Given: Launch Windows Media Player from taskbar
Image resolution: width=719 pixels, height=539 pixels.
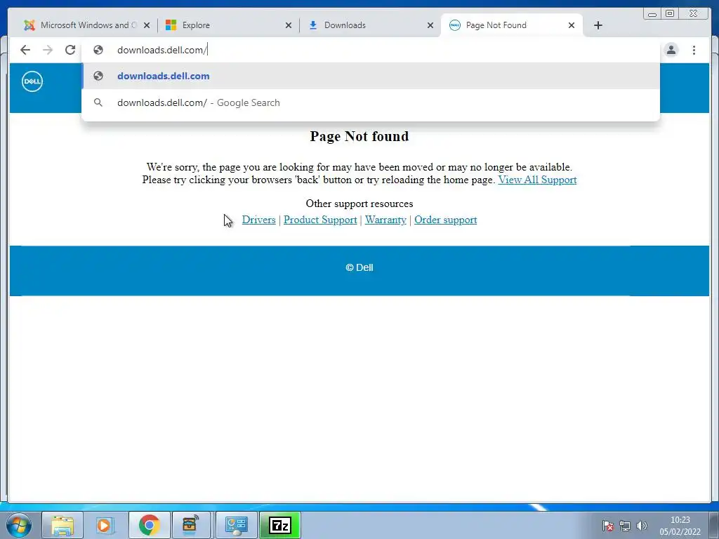Looking at the screenshot, I should coord(105,525).
